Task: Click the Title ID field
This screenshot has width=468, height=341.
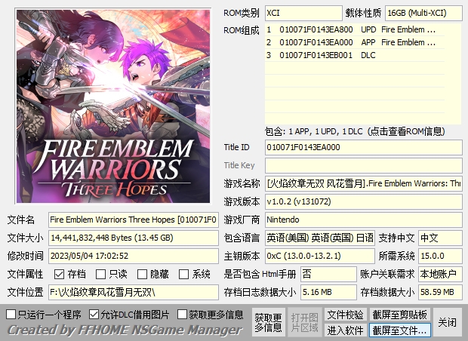Action: (364, 147)
